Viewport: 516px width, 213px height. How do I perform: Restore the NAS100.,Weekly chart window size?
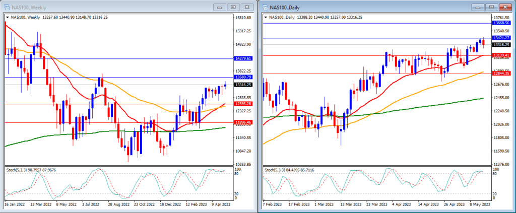[x=233, y=7]
